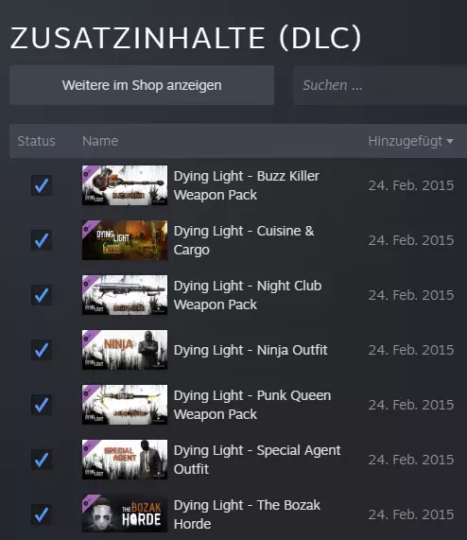Disable the Ninja Outfit DLC checkbox
The image size is (467, 540).
[x=42, y=350]
